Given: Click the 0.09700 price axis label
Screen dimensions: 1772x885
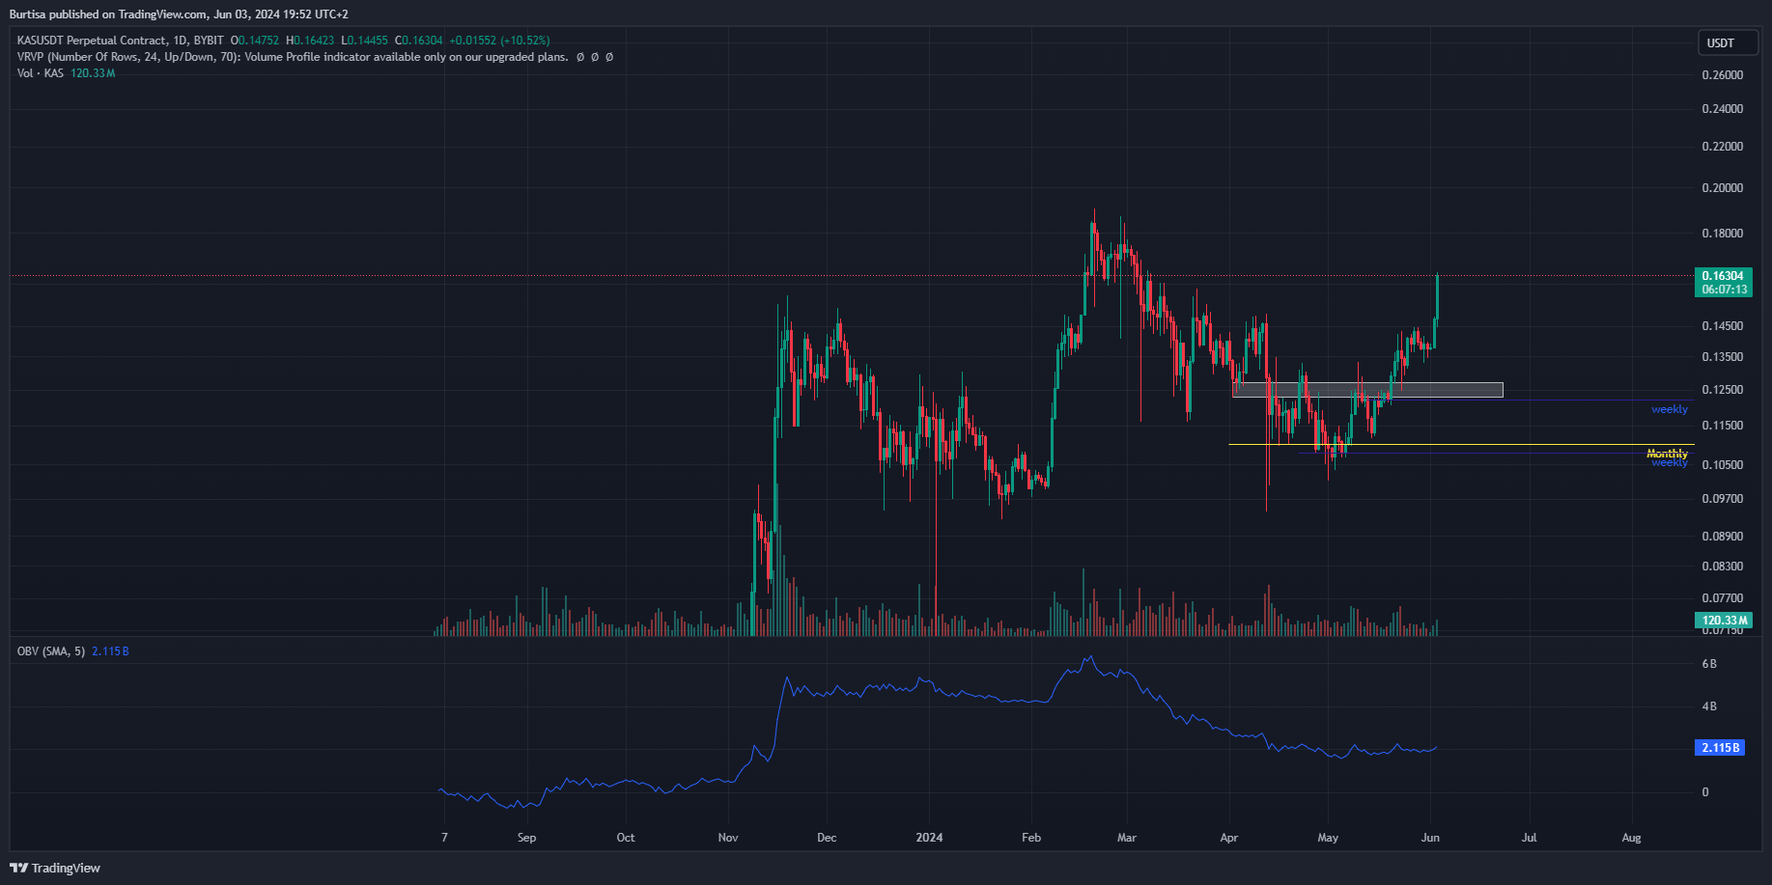Looking at the screenshot, I should (x=1723, y=499).
